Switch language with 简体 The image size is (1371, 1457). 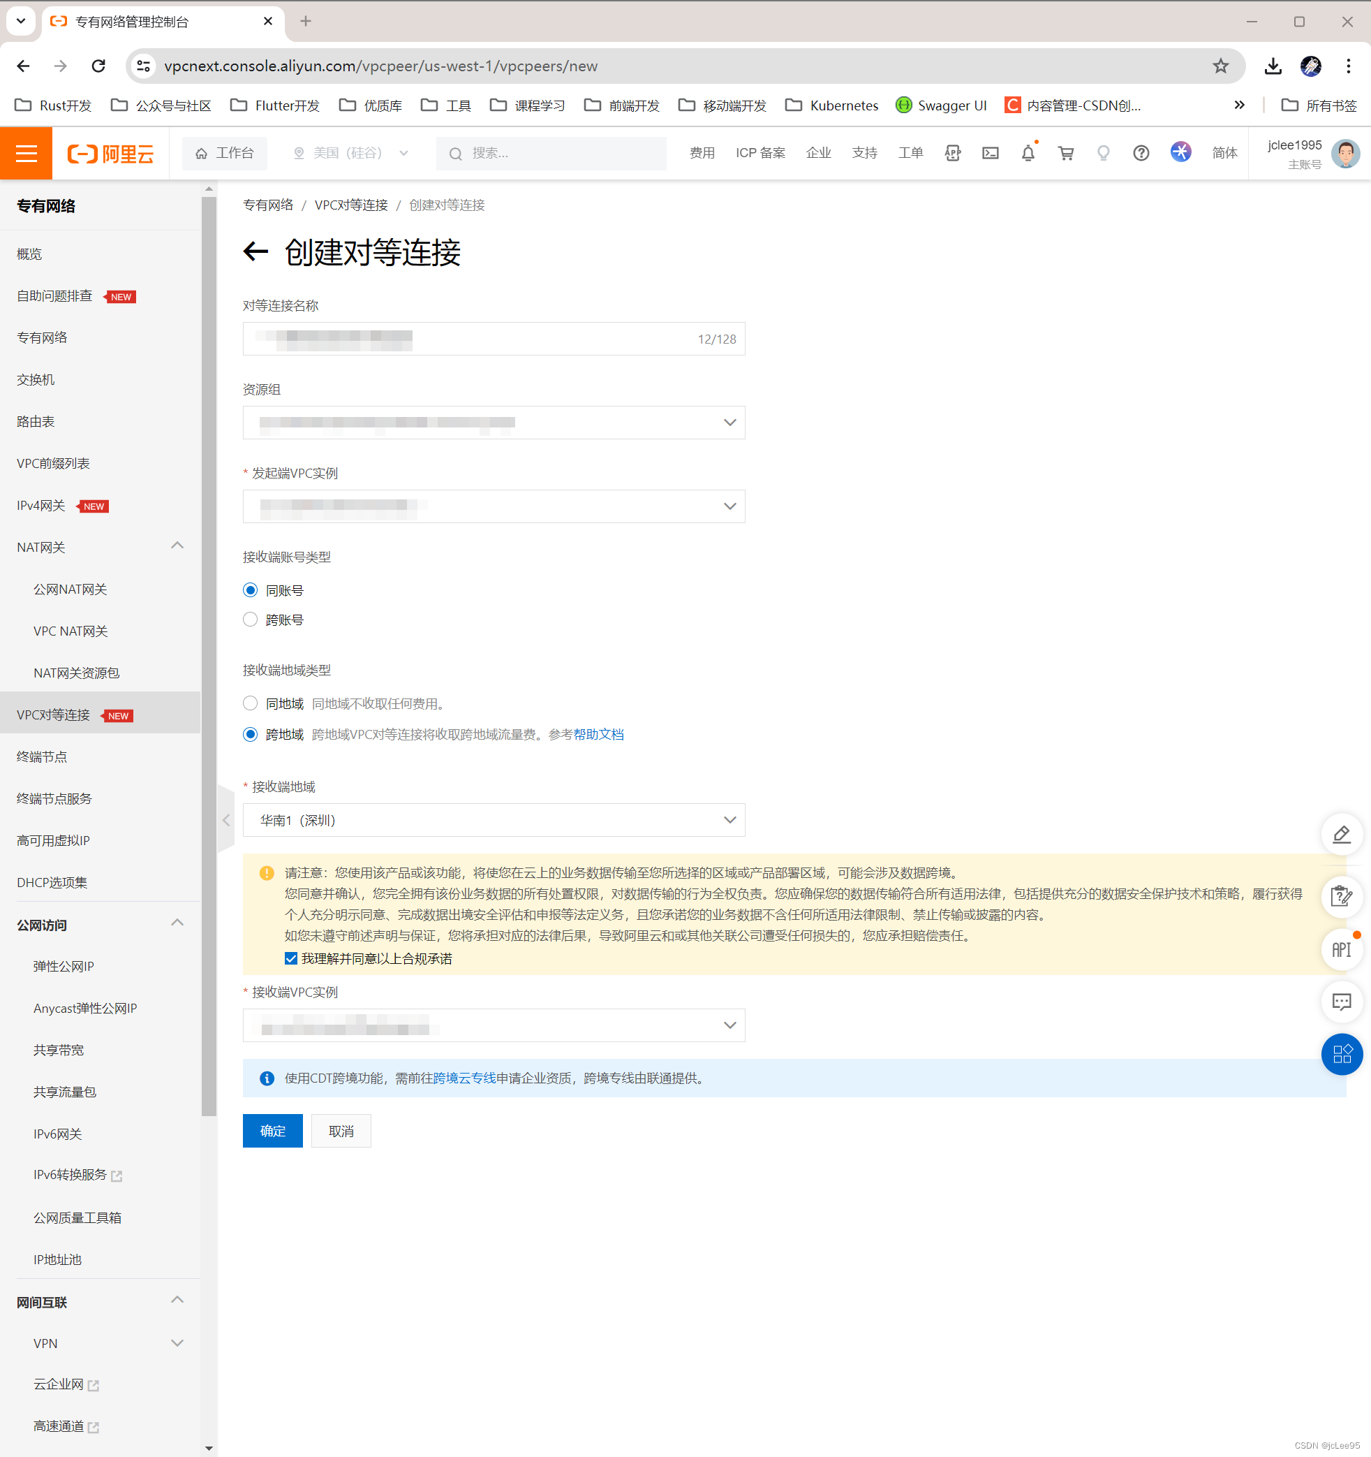click(x=1224, y=152)
